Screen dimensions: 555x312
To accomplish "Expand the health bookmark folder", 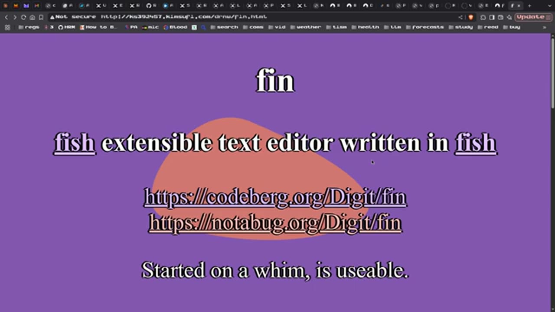I will click(365, 27).
